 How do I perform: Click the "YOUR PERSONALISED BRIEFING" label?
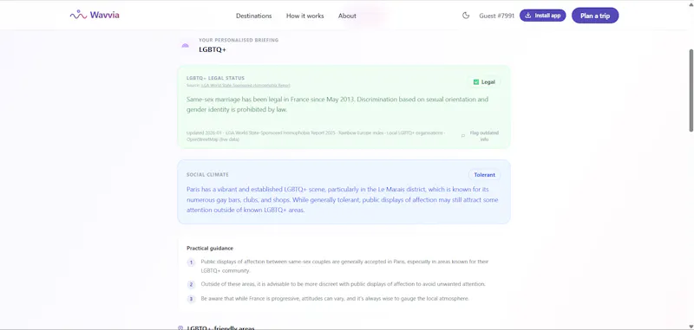pyautogui.click(x=239, y=40)
